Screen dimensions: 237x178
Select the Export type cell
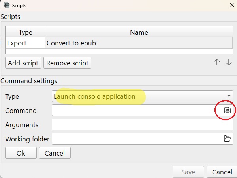25,43
